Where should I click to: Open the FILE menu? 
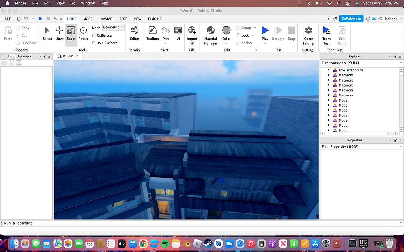coord(8,19)
